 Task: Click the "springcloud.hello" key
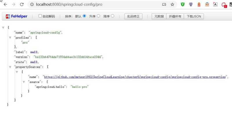[x=50, y=87]
